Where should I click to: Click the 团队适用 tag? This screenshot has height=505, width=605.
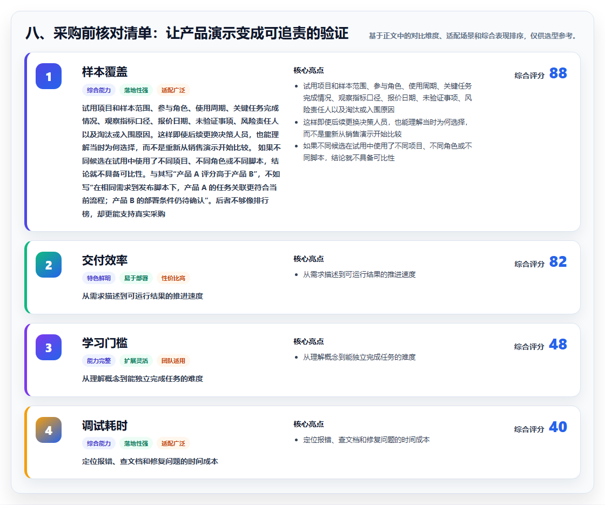click(x=173, y=361)
